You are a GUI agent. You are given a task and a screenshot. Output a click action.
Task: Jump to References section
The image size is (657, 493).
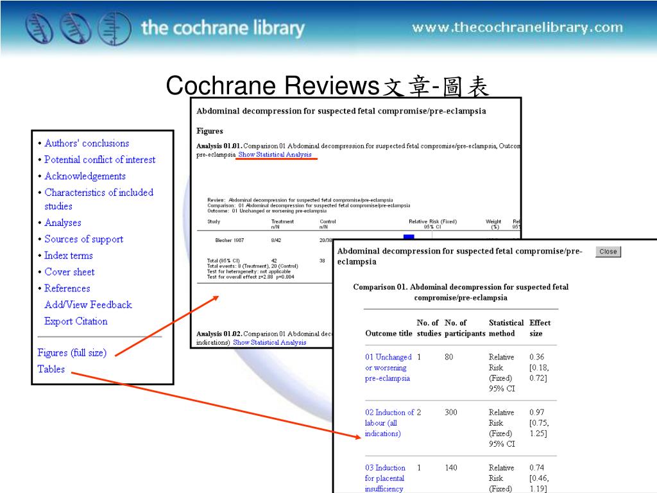pyautogui.click(x=67, y=288)
